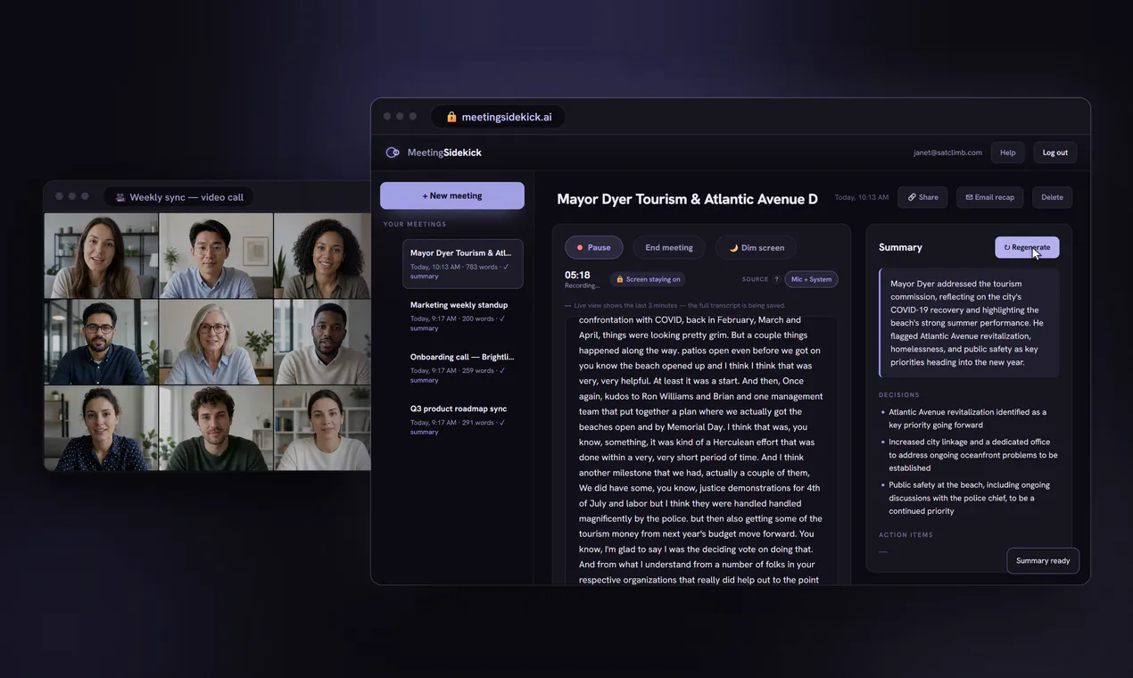Open the Help page
The image size is (1133, 678).
click(1007, 153)
